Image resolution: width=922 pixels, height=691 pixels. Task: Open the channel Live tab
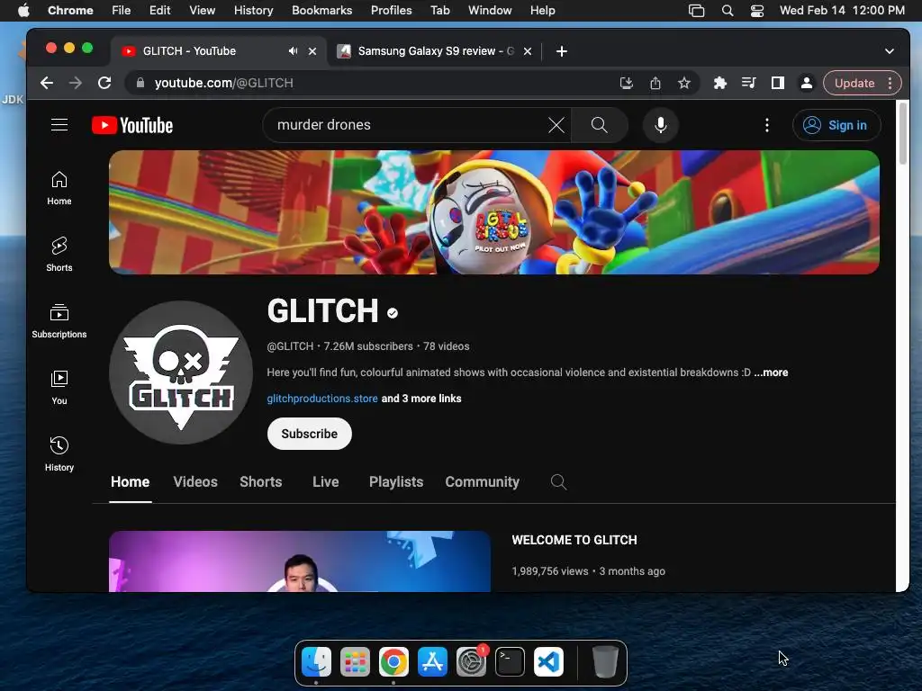(x=325, y=482)
